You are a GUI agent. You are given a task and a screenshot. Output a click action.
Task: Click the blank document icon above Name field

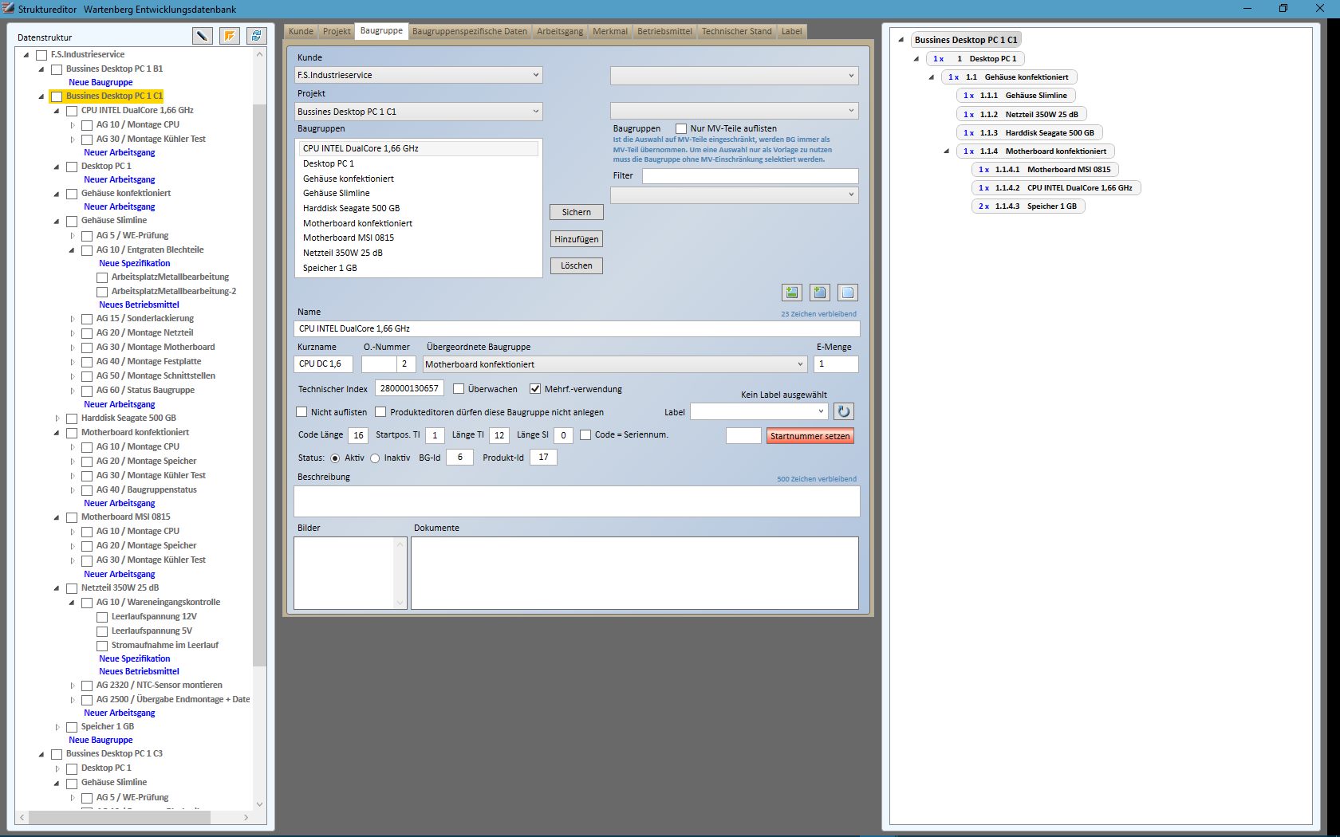(x=847, y=293)
